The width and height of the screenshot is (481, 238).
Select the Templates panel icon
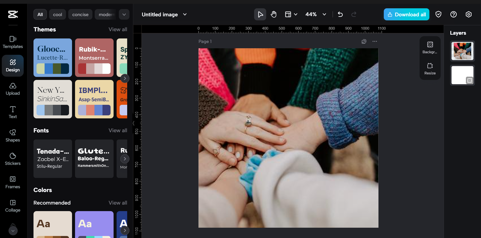pos(13,42)
